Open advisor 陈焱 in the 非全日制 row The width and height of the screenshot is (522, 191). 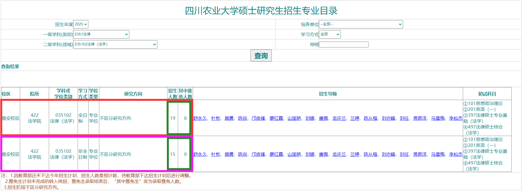tap(243, 154)
